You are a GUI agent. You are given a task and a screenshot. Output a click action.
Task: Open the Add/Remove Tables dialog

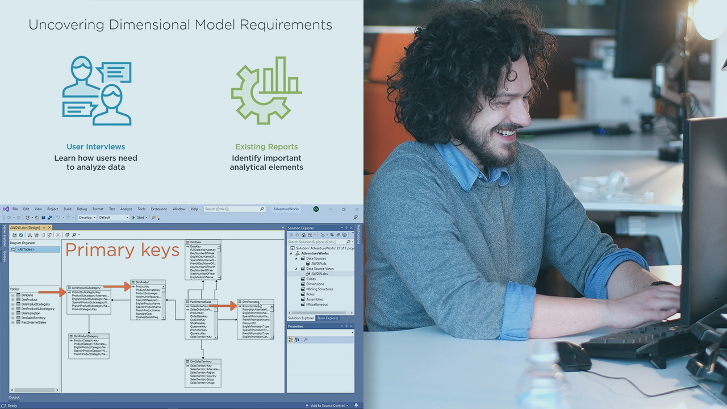[15, 234]
